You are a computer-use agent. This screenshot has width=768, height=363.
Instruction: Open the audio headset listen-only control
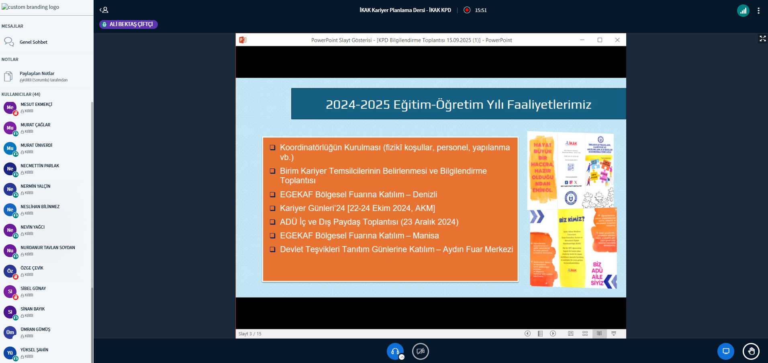click(x=395, y=351)
